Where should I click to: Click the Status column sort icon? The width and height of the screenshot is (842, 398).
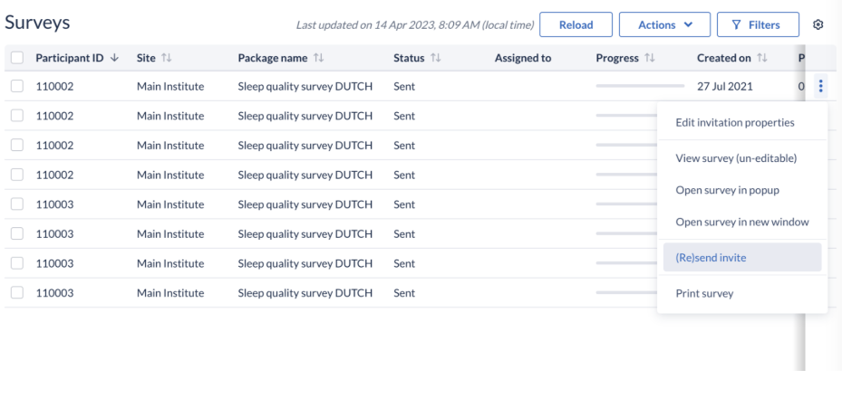(x=435, y=58)
